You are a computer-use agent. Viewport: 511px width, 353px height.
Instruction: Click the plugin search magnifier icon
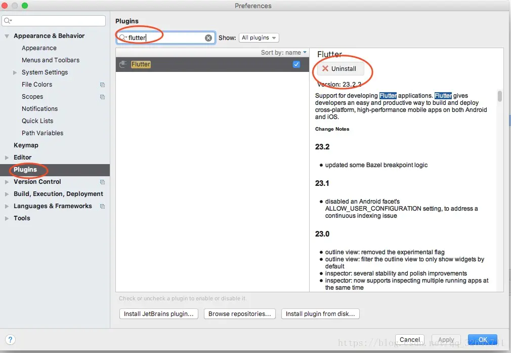[122, 37]
